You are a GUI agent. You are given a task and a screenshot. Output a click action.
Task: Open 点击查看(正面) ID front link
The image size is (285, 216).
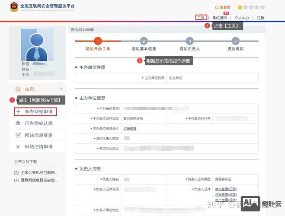(226, 189)
